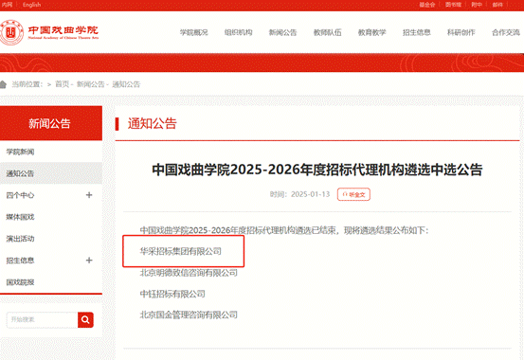Select 媒体国戏 in the sidebar
Screen dimensions: 524x360
[x=21, y=217]
